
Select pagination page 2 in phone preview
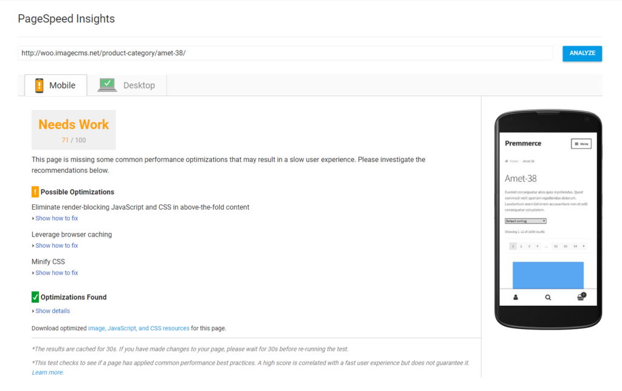tap(521, 246)
